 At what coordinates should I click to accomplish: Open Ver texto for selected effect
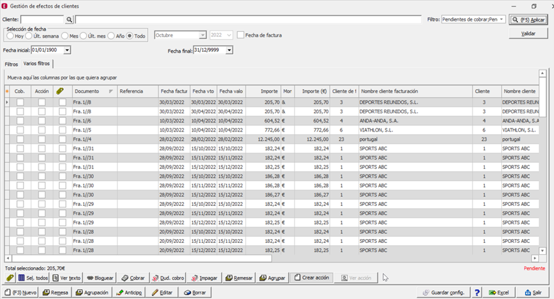[x=66, y=278]
